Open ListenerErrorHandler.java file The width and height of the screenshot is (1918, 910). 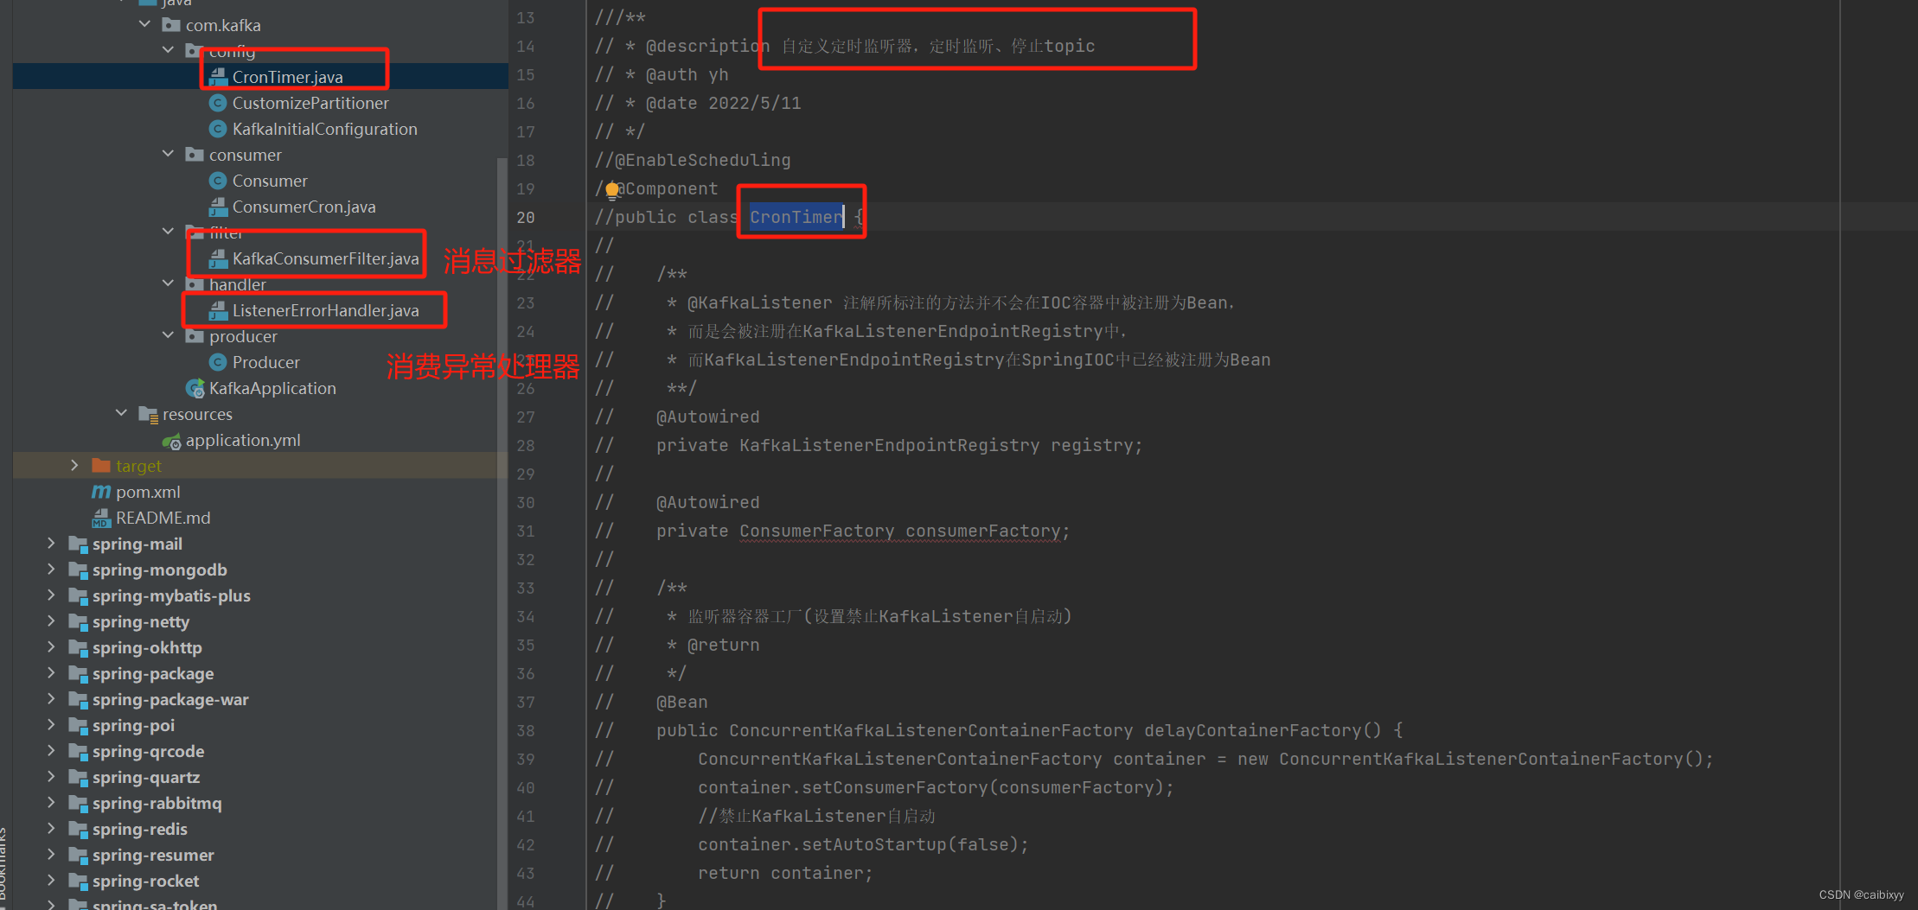point(325,310)
